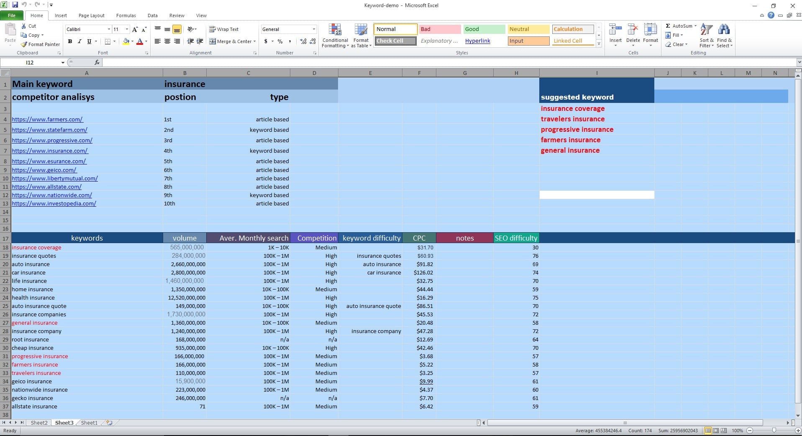Open the AutoSum function
802x436 pixels.
point(679,26)
